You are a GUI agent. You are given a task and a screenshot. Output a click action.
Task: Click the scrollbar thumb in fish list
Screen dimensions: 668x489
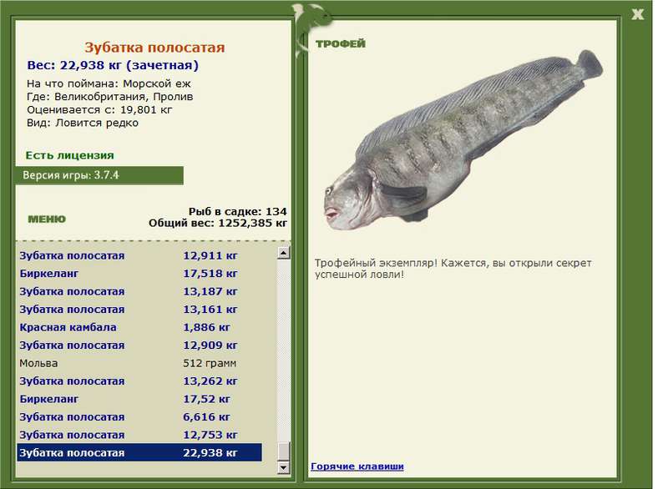click(x=284, y=451)
